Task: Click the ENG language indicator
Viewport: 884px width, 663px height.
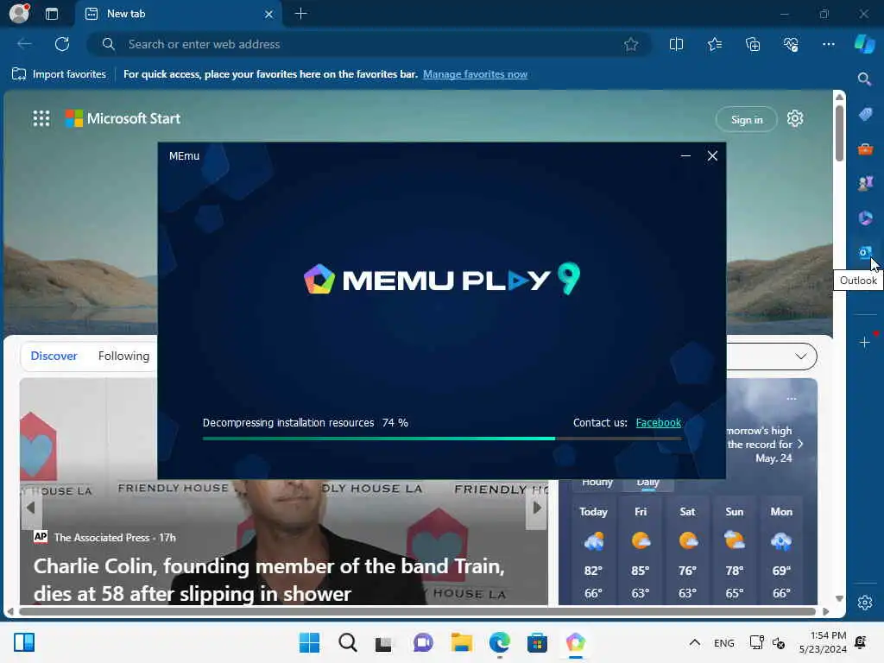Action: coord(724,642)
